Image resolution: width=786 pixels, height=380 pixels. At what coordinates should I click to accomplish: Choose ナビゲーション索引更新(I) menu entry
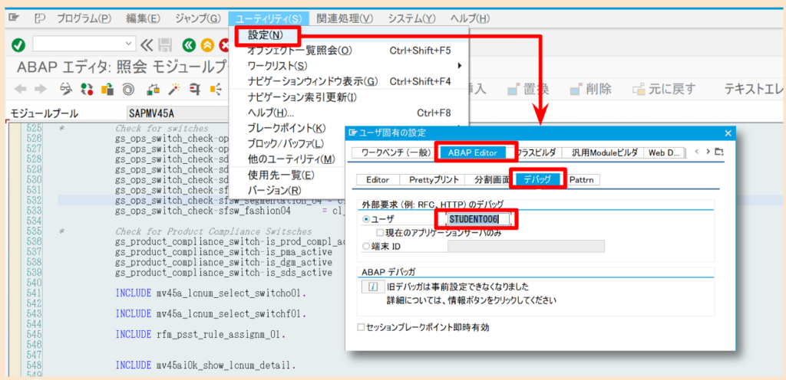348,97
